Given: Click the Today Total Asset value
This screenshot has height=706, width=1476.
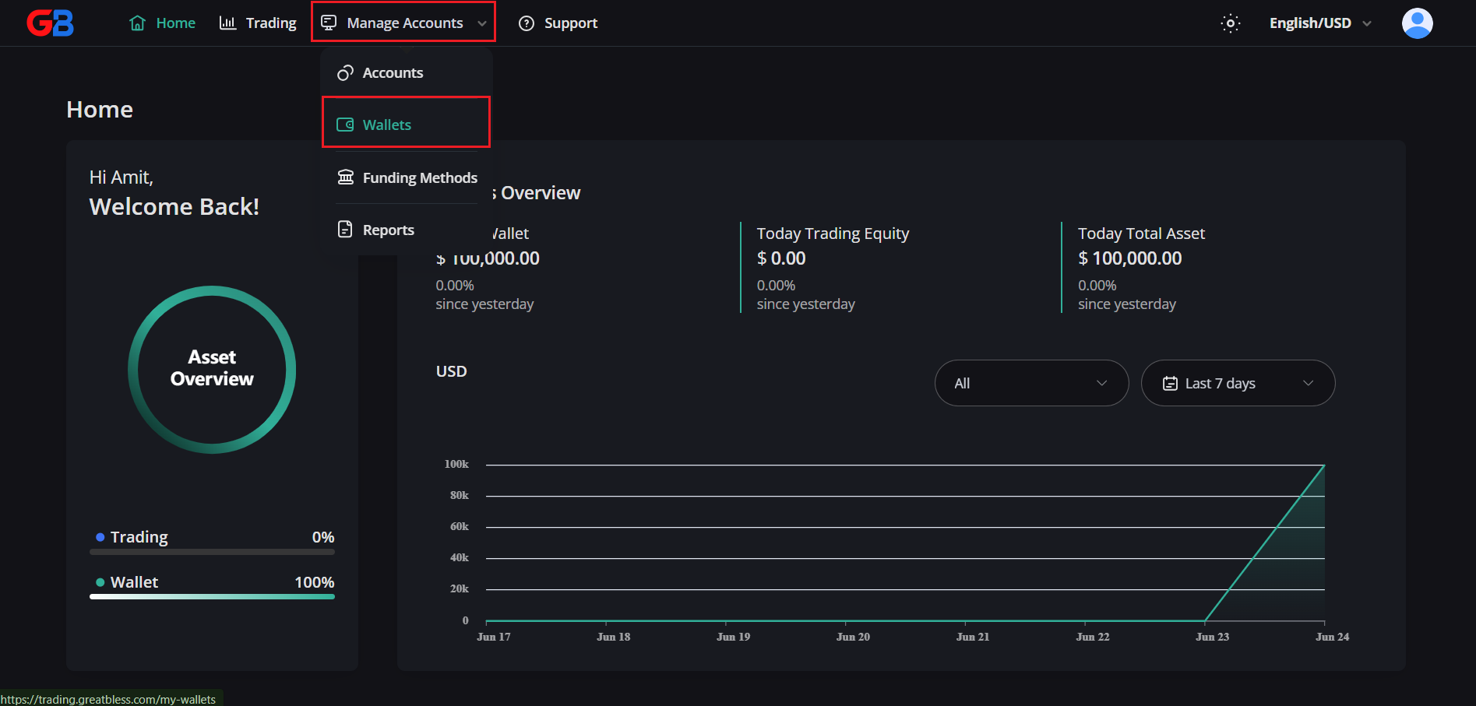Looking at the screenshot, I should (x=1130, y=258).
